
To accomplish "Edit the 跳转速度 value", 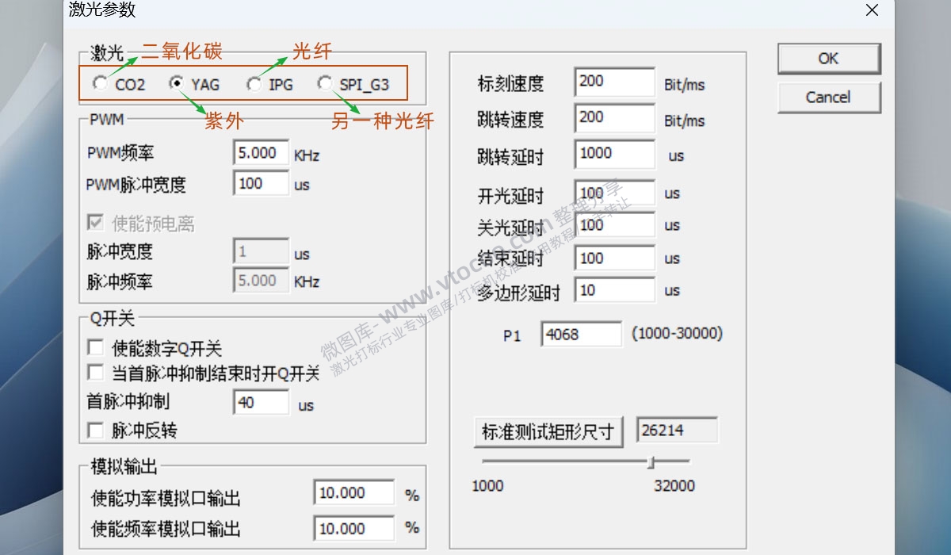I will pos(614,118).
